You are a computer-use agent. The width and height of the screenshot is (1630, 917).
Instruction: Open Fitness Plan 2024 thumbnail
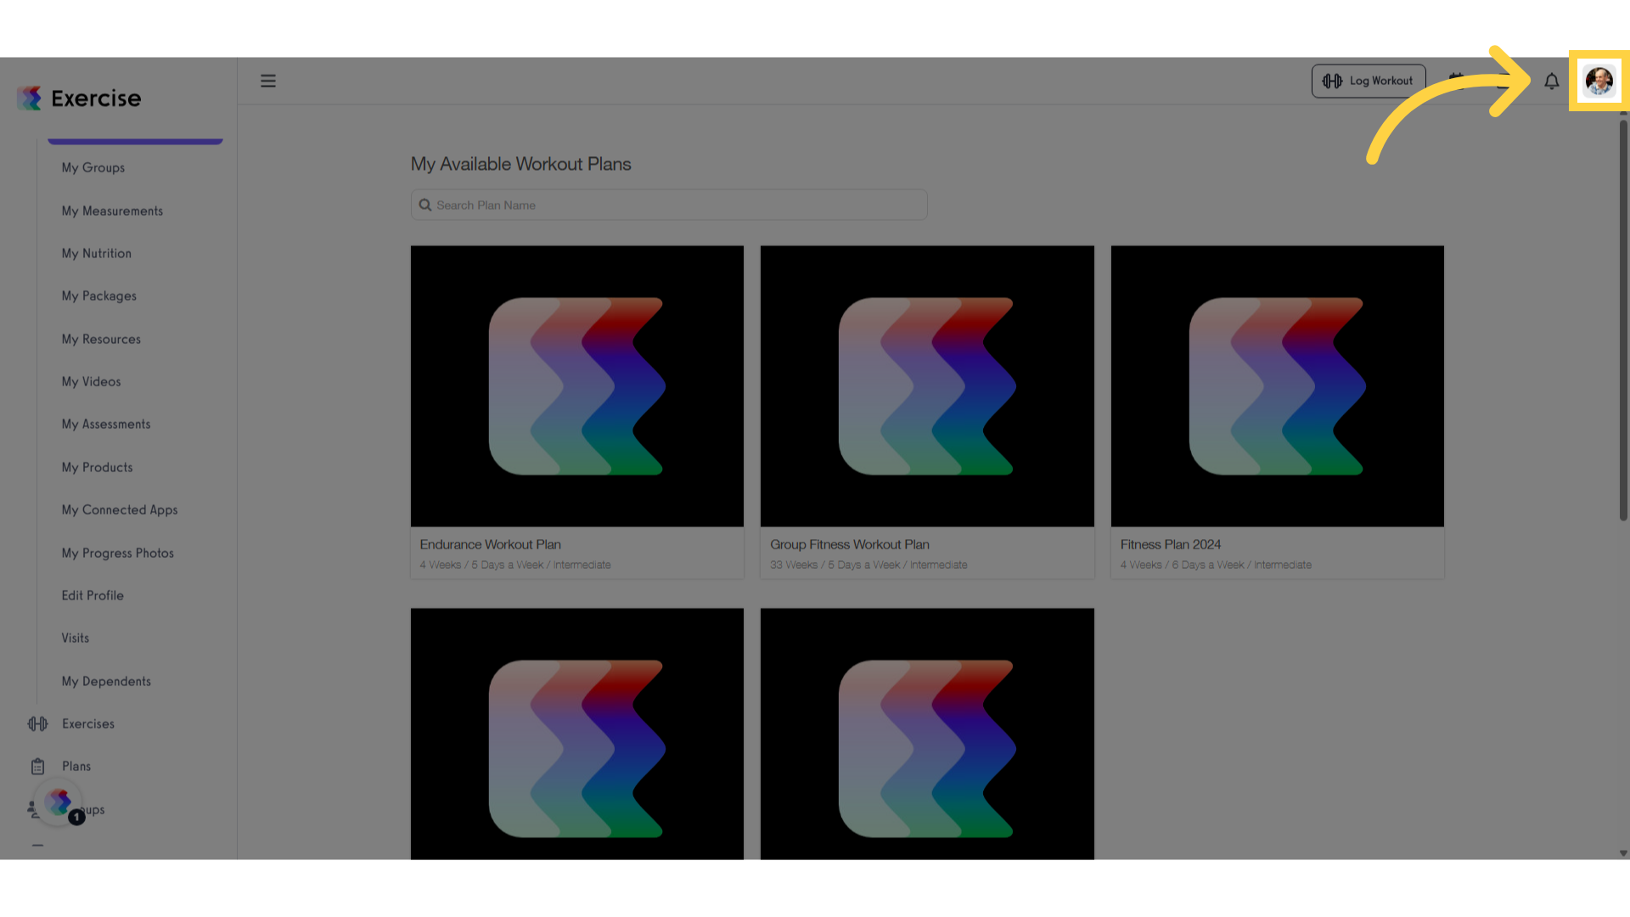[x=1278, y=386]
